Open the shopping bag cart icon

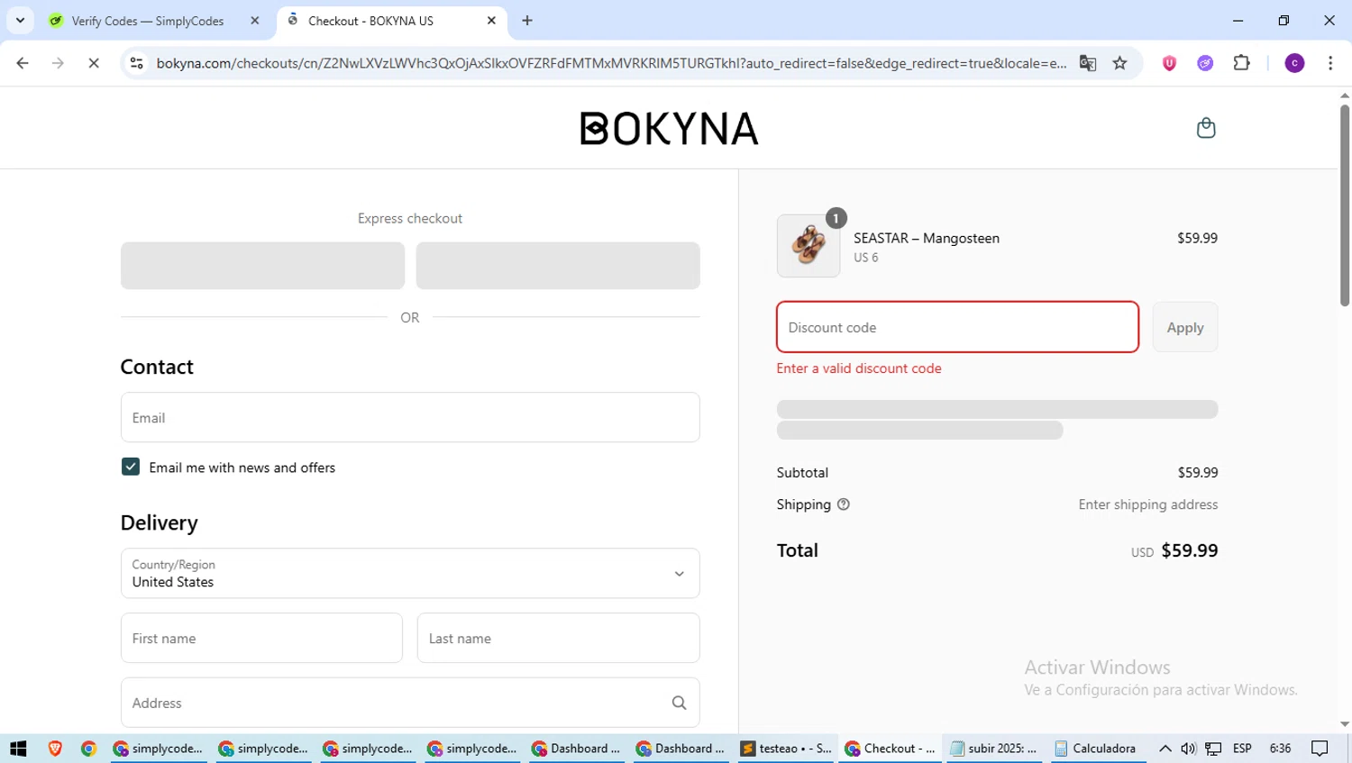[1205, 128]
